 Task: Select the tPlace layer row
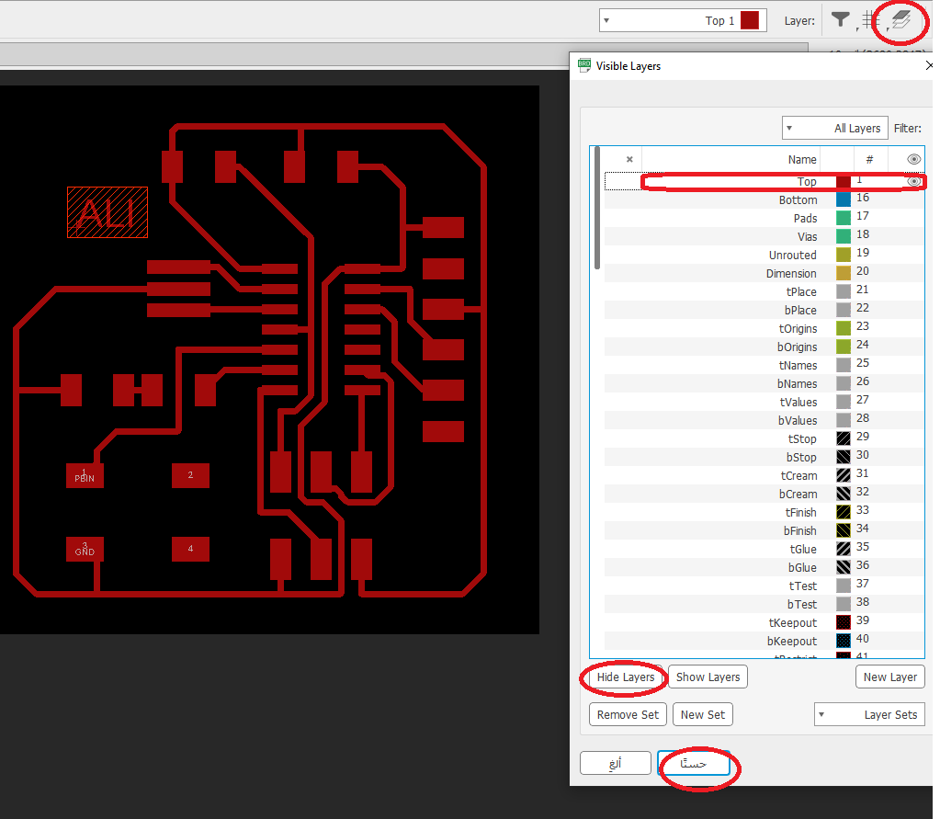(764, 291)
